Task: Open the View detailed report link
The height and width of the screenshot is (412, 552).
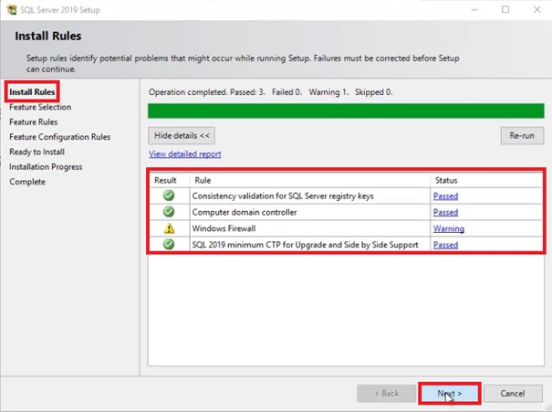Action: pyautogui.click(x=185, y=154)
